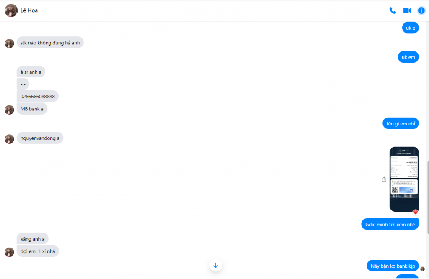Select the 'tên gì em nhỉ' message

401,123
